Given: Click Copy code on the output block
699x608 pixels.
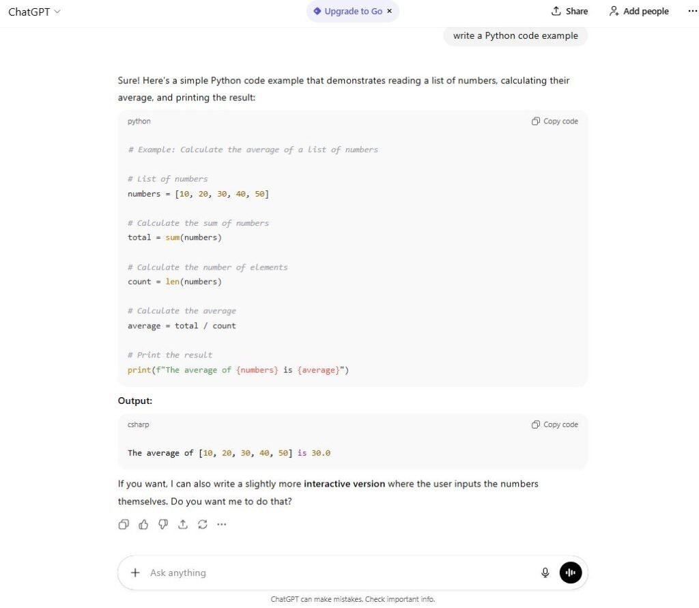Looking at the screenshot, I should tap(554, 424).
